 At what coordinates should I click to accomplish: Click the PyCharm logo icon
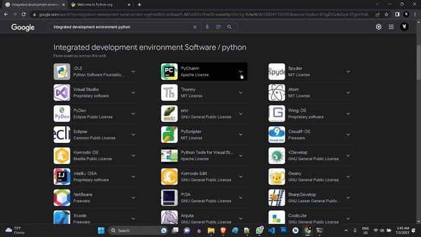(169, 72)
